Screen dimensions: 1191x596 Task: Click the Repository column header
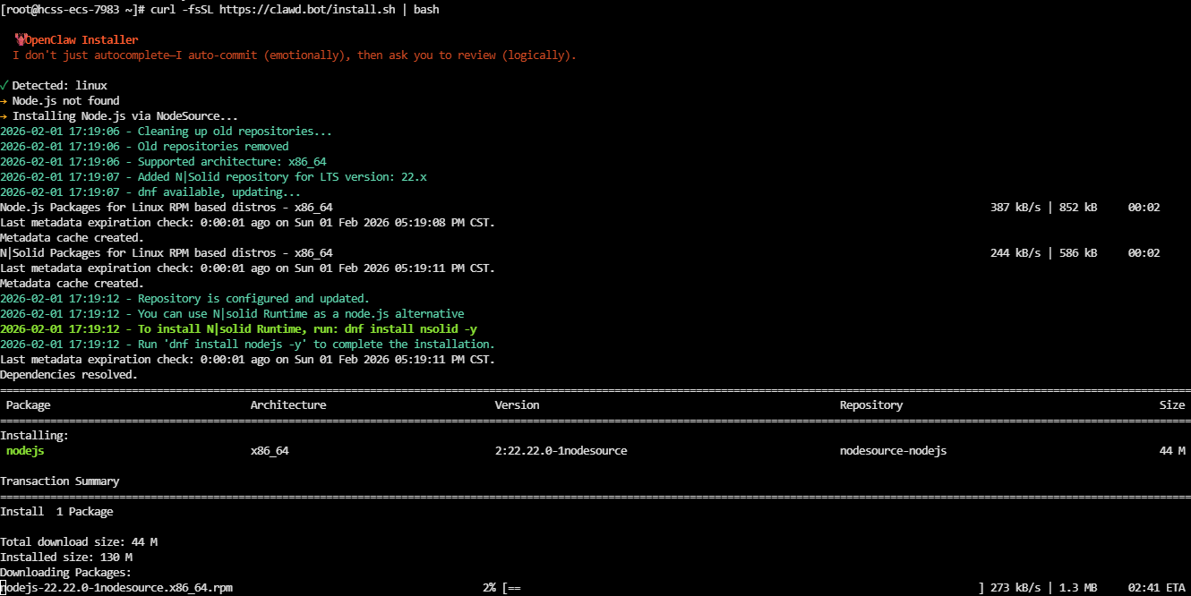coord(871,405)
